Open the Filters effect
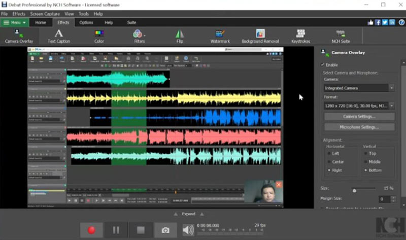The image size is (406, 240). pyautogui.click(x=138, y=37)
